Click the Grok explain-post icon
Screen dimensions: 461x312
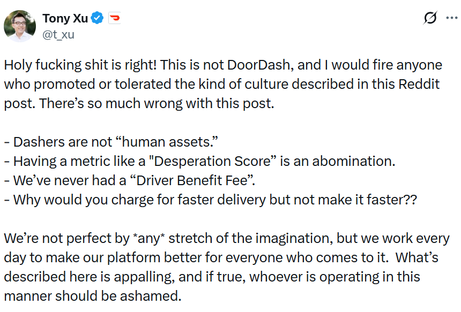point(430,19)
